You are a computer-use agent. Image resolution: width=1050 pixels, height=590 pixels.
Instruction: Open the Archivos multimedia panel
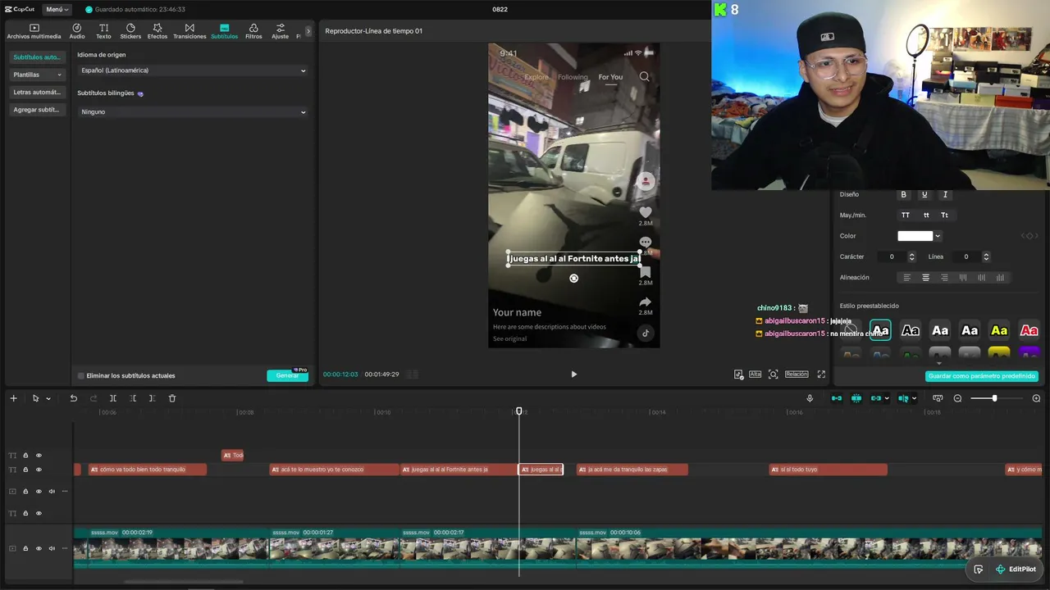click(34, 31)
